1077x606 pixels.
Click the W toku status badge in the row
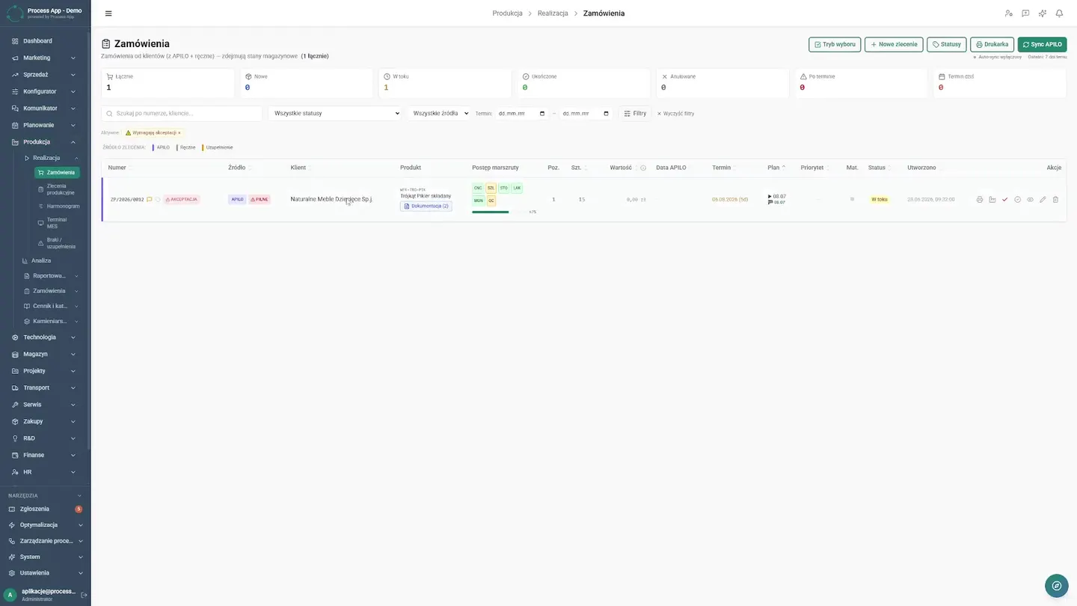pyautogui.click(x=879, y=200)
